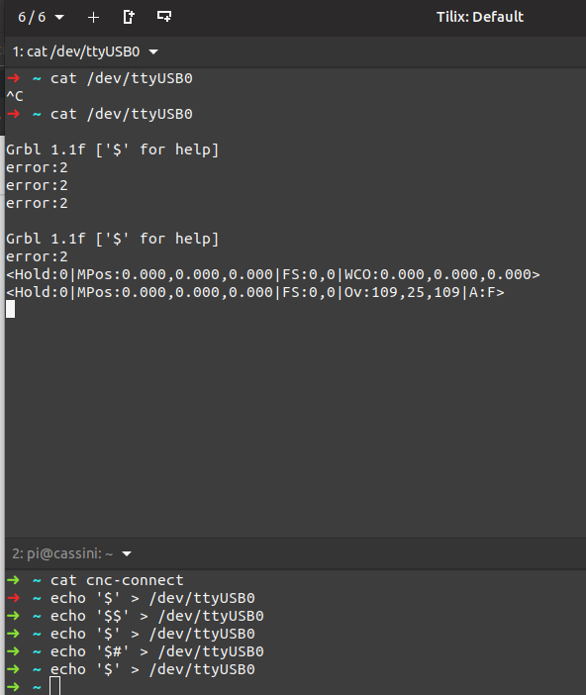Click the empty area of the top terminal

pos(293,421)
